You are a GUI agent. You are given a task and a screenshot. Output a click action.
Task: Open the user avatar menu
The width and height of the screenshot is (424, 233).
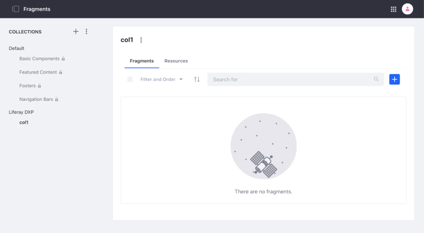[x=408, y=9]
